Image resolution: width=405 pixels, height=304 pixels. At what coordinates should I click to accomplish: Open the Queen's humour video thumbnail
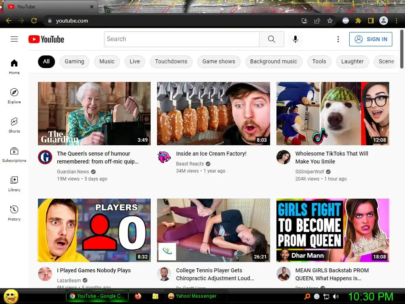[x=94, y=114]
